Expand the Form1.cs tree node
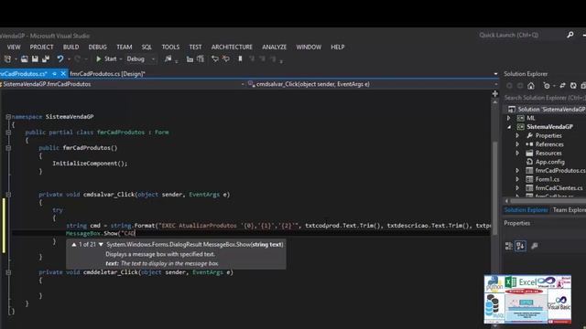Viewport: 586px width, 329px height. pos(517,179)
